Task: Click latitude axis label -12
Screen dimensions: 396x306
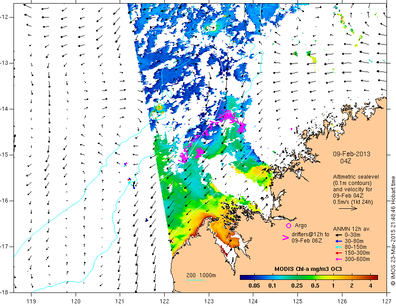Action: tap(4, 17)
